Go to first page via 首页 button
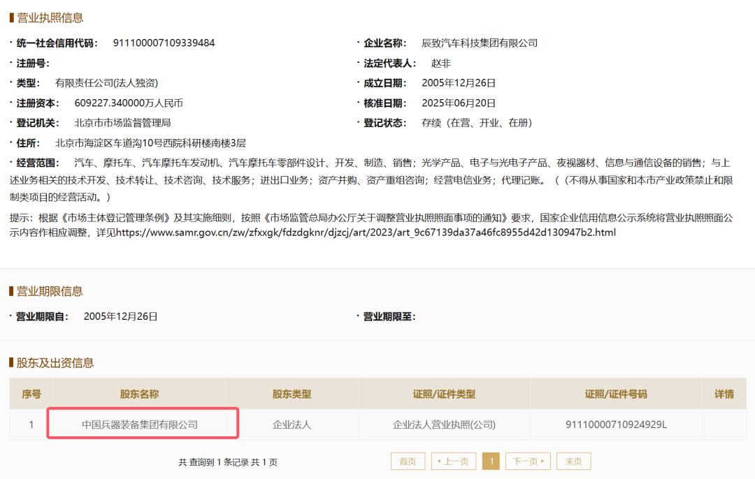 click(x=408, y=462)
